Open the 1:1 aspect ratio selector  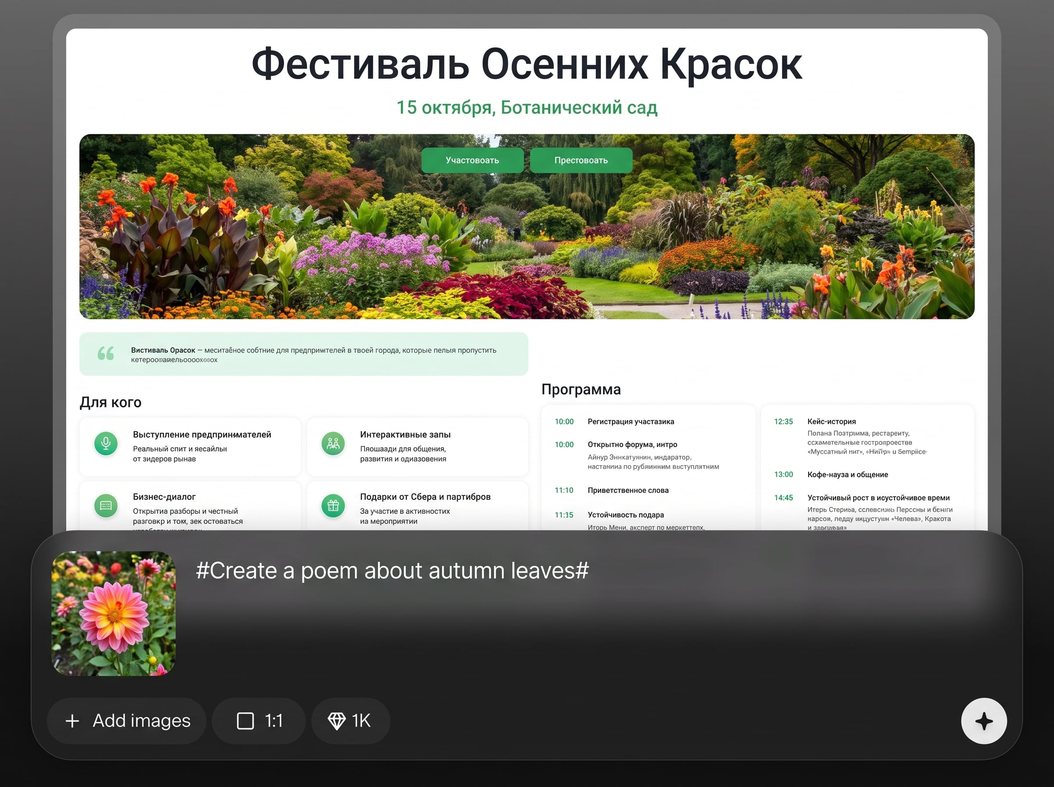coord(259,721)
